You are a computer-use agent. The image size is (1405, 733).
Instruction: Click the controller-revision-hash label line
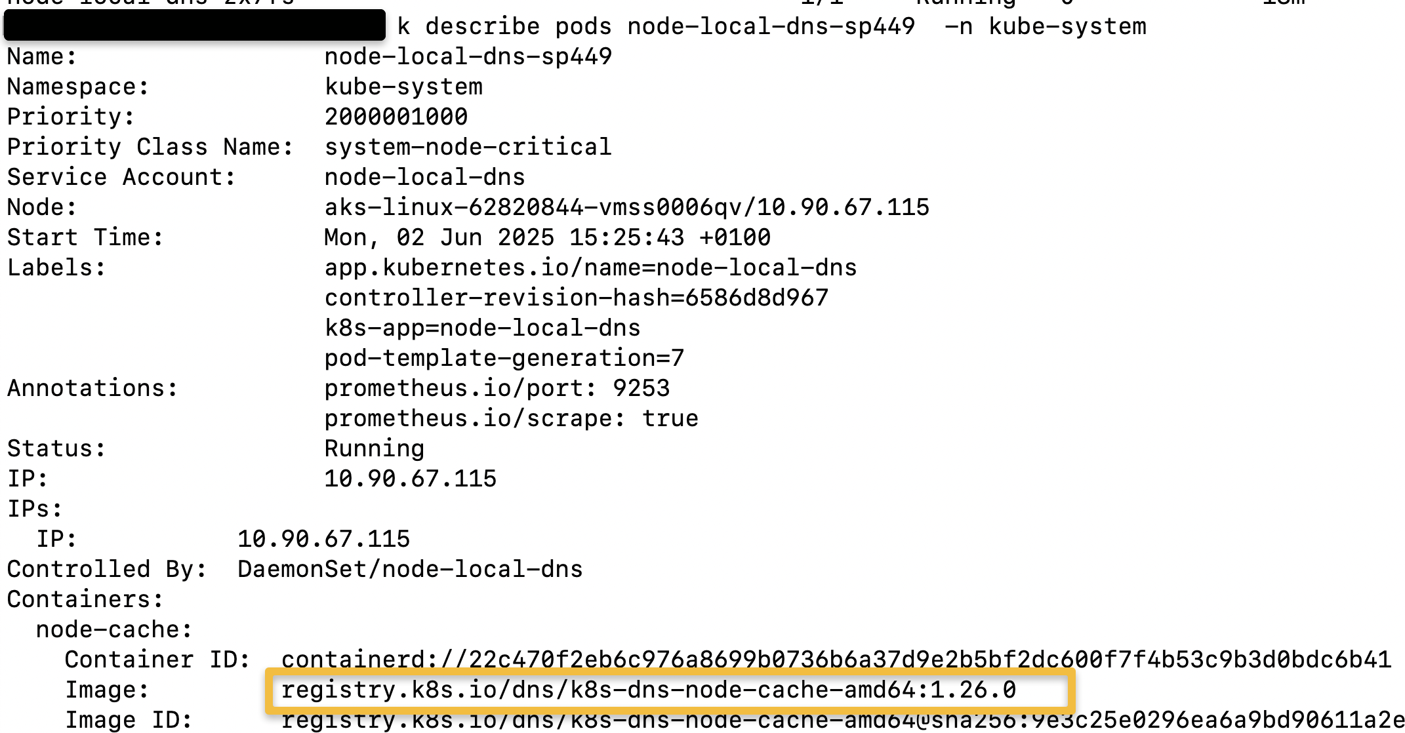pos(577,298)
